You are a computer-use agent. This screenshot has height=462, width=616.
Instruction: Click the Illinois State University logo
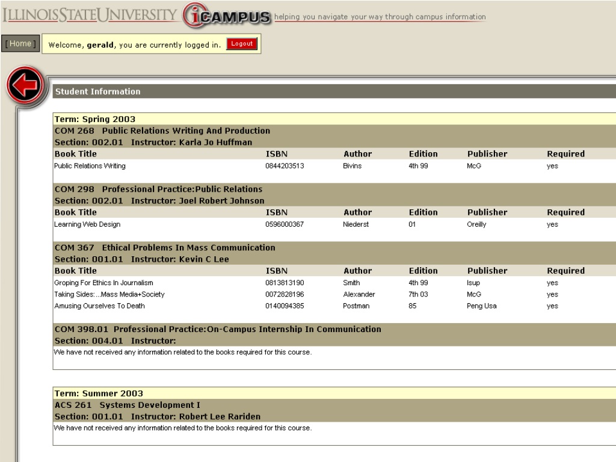pos(90,15)
